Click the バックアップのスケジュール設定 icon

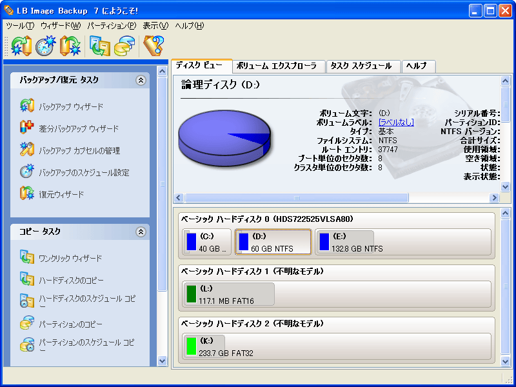27,172
